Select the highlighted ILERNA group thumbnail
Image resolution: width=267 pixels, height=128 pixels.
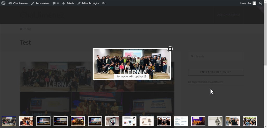click(9, 121)
